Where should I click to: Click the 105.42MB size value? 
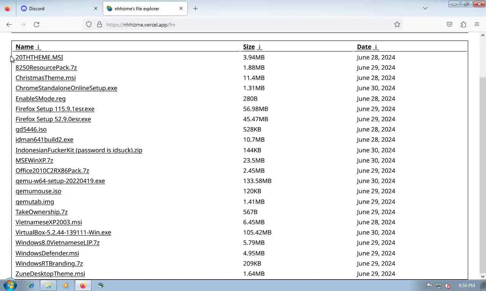(257, 232)
